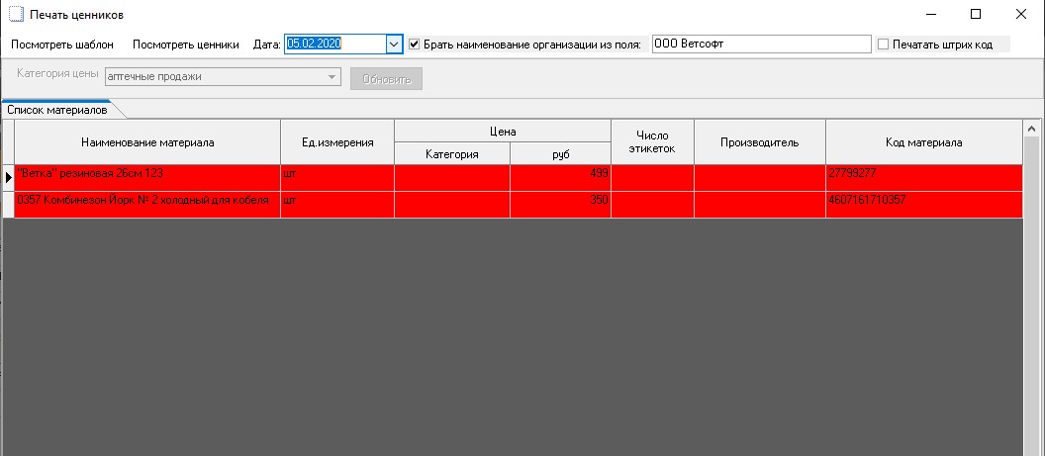Image resolution: width=1045 pixels, height=456 pixels.
Task: Maximize the Печать ценников window
Action: coord(976,14)
